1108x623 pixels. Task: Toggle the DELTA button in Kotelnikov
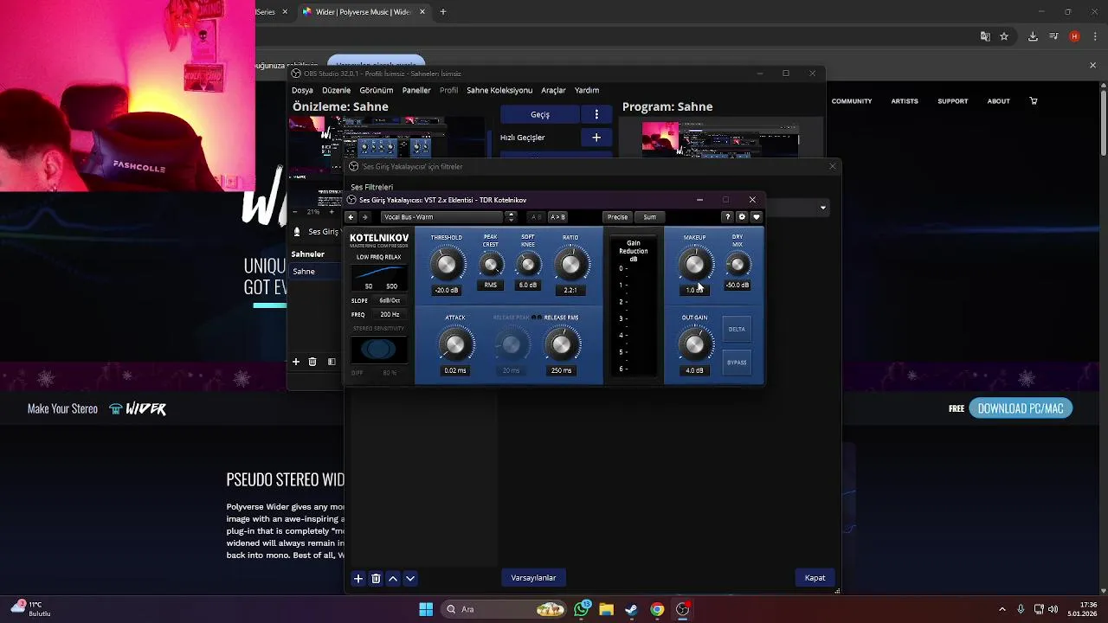pyautogui.click(x=737, y=329)
